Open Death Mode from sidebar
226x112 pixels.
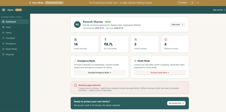[15, 49]
